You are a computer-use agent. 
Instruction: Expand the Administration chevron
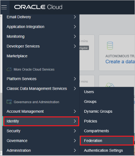click(75, 151)
